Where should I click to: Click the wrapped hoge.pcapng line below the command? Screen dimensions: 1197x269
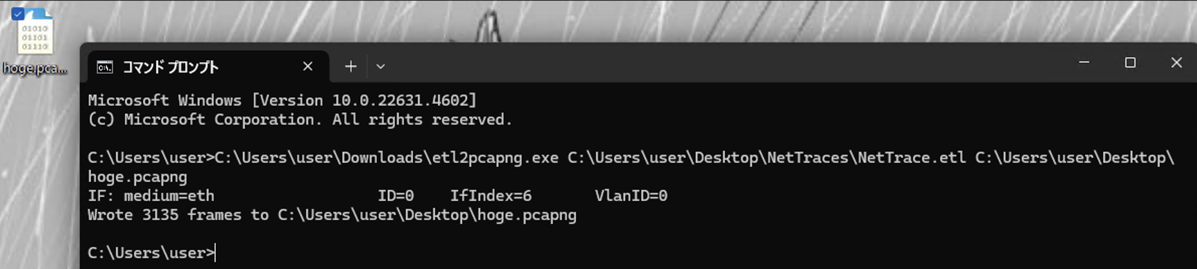(x=137, y=177)
